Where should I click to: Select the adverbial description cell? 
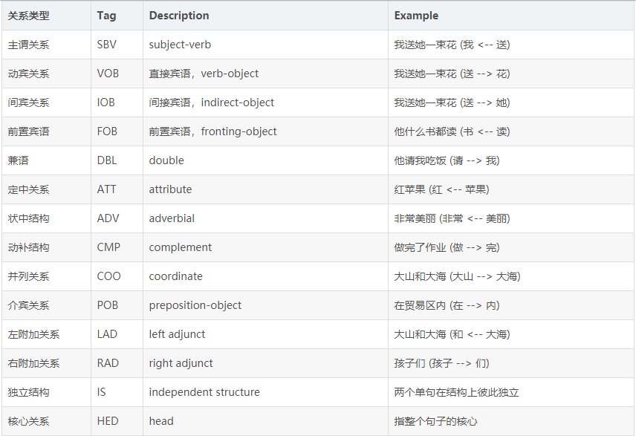(x=172, y=218)
